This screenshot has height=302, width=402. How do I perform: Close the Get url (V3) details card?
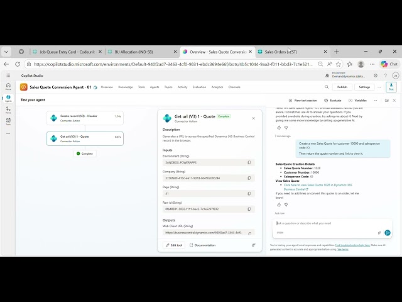coord(254,118)
